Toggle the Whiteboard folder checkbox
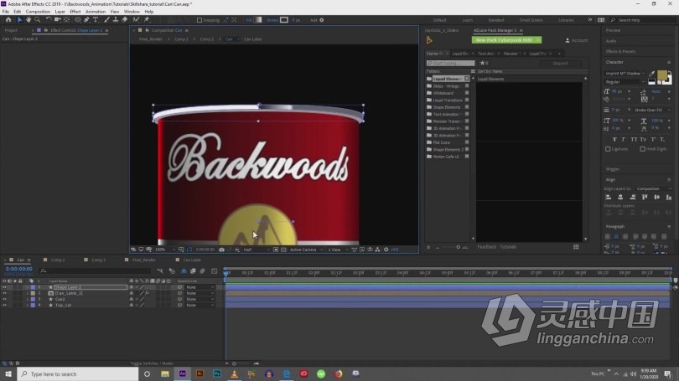 coord(467,93)
